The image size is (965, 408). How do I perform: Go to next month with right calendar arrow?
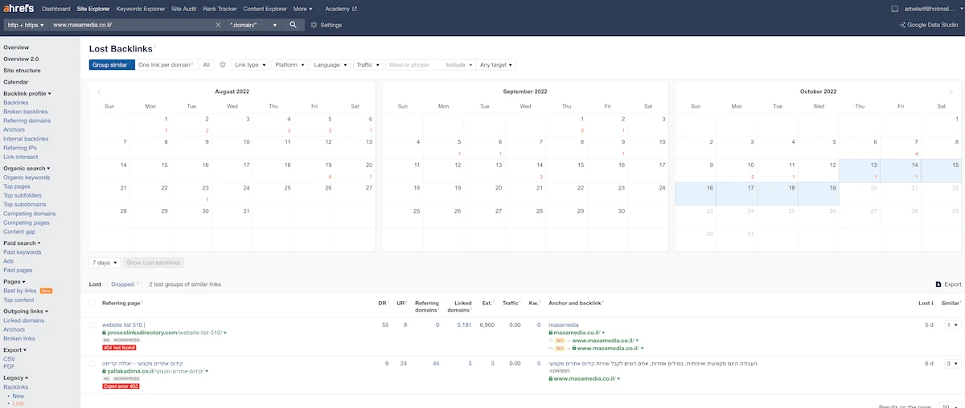click(951, 92)
